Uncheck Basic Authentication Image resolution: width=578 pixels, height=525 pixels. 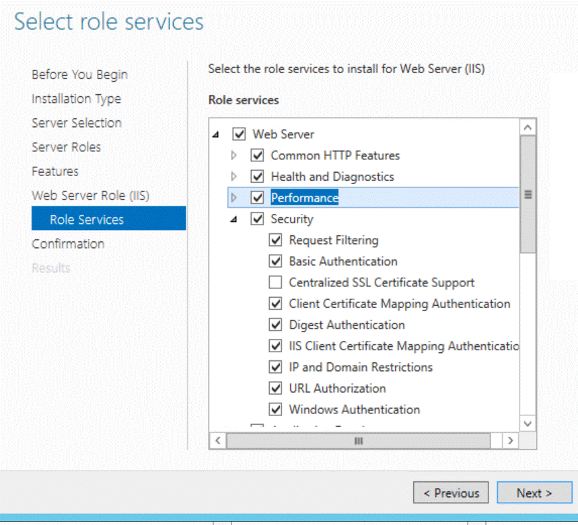(275, 261)
